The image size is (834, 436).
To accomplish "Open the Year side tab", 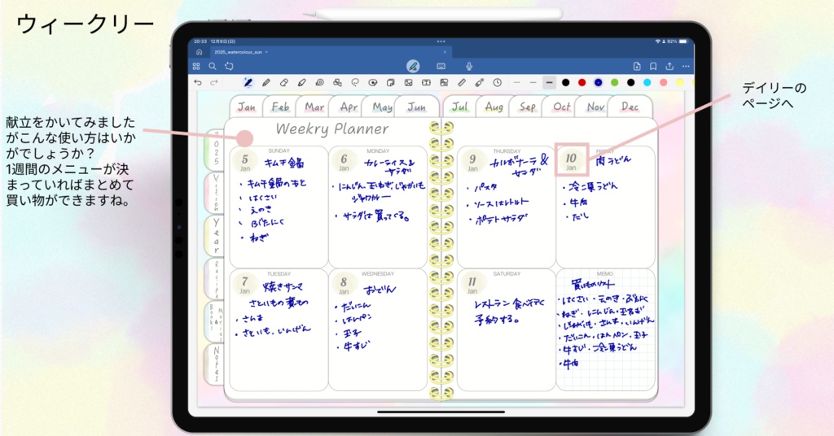I will click(215, 236).
